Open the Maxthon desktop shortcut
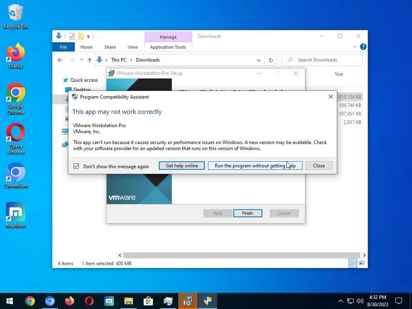This screenshot has height=309, width=412. tap(16, 216)
